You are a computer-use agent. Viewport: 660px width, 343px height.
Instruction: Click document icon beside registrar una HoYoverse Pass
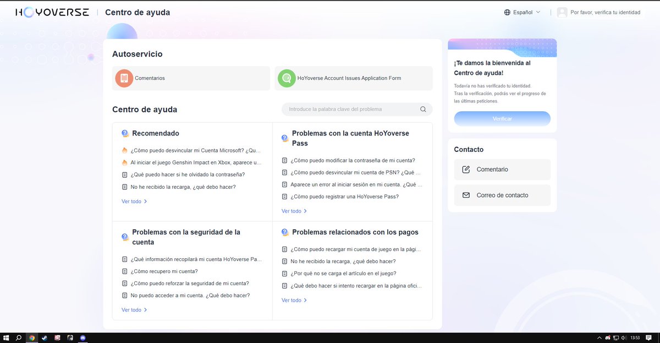pyautogui.click(x=284, y=197)
